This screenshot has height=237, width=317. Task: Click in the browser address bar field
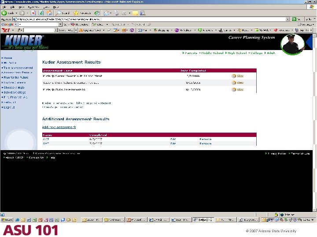click(151, 19)
